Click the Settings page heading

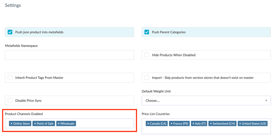(x=13, y=5)
